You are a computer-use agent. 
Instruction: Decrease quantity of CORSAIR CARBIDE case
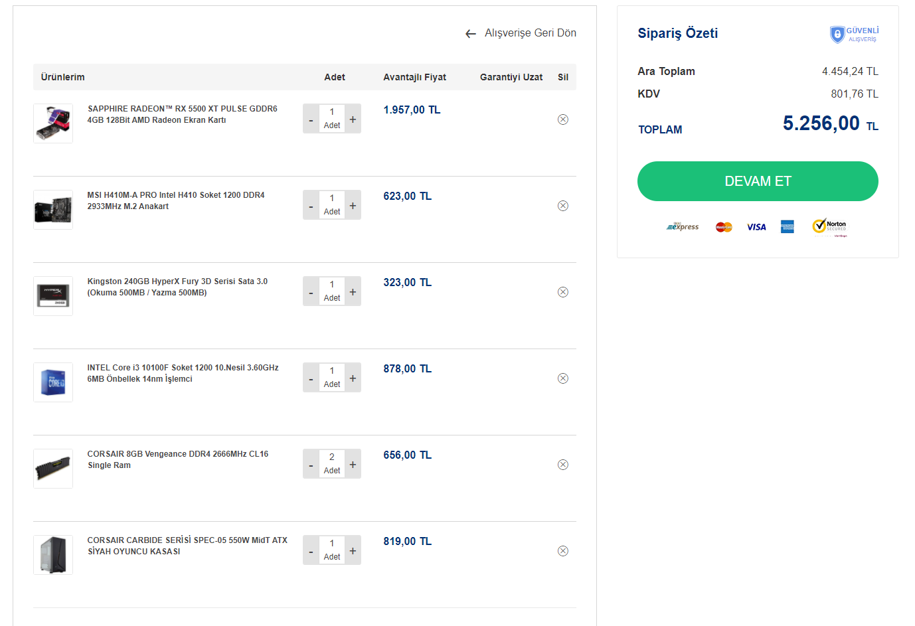coord(311,551)
